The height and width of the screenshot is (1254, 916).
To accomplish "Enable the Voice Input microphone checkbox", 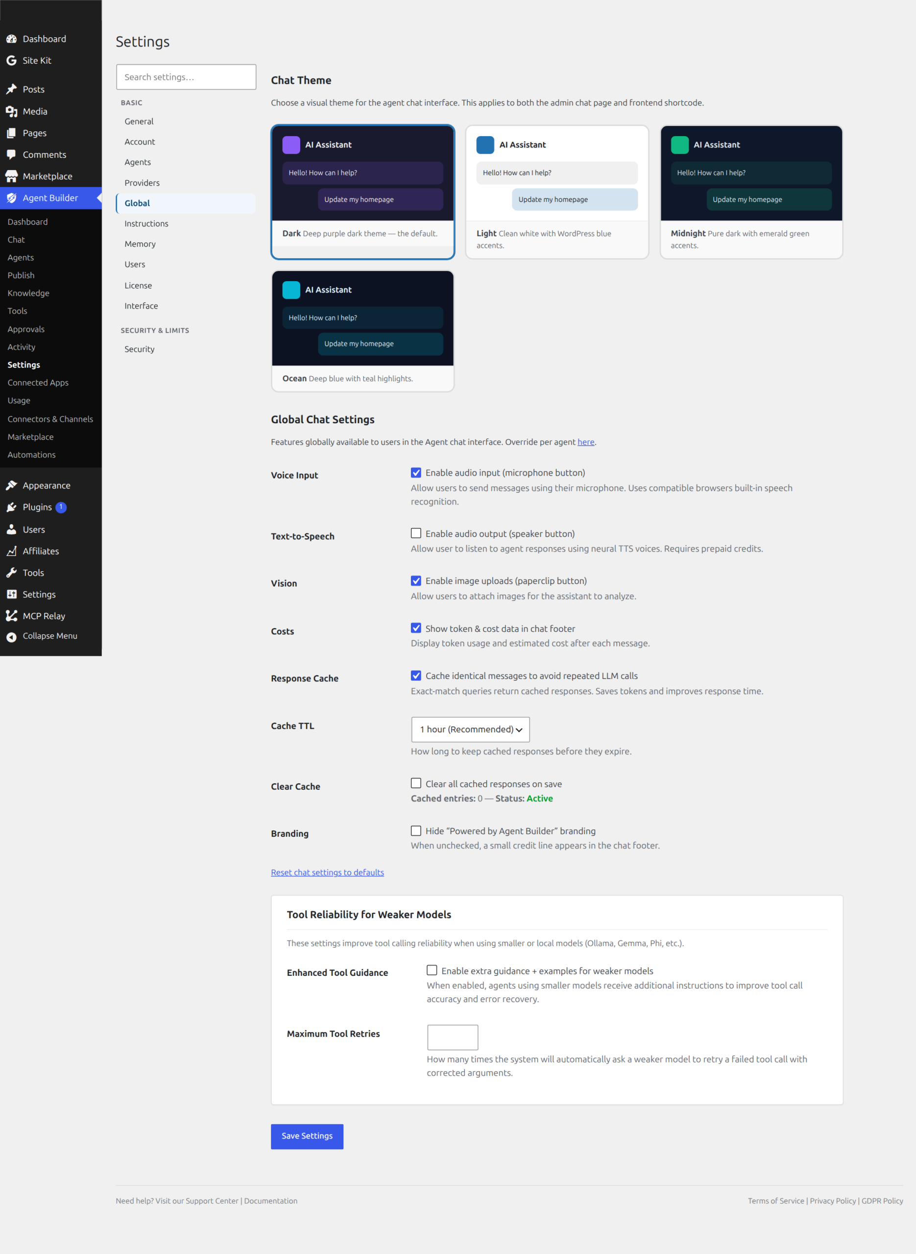I will click(416, 472).
